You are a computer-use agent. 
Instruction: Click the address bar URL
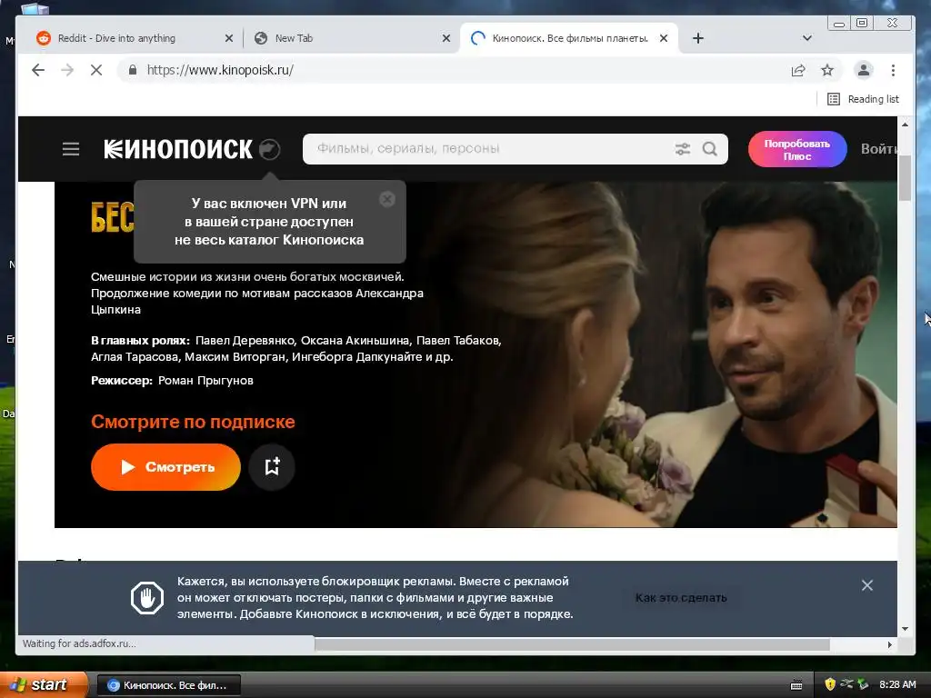[x=220, y=70]
